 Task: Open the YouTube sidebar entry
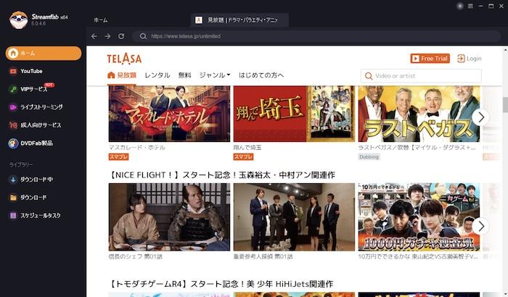[x=31, y=71]
